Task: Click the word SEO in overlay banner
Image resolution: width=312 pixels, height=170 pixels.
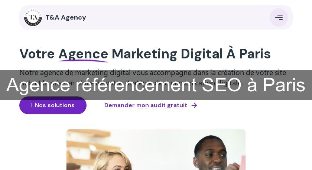Action: coord(222,85)
